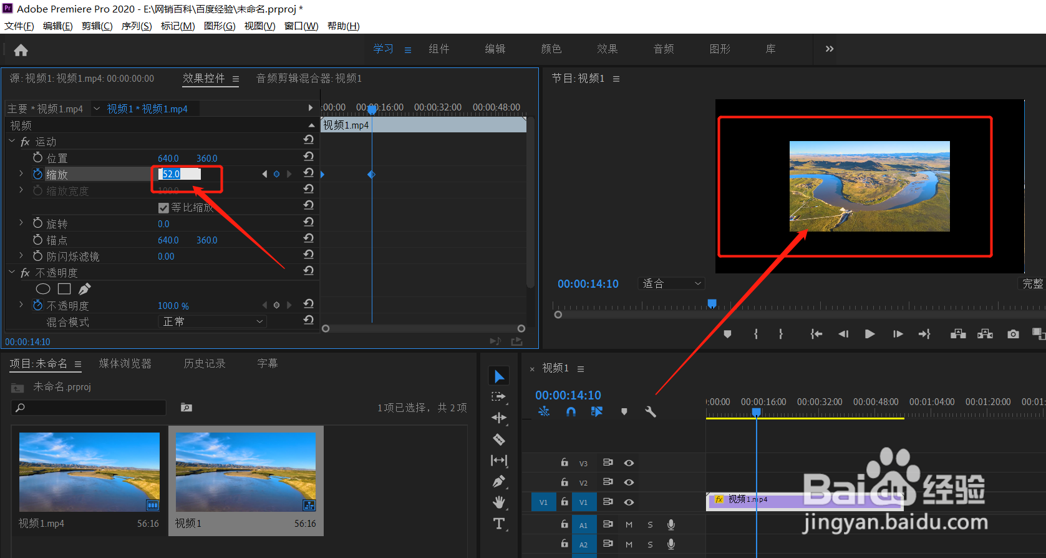Select the Hand tool
Viewport: 1046px width, 558px height.
click(x=499, y=502)
